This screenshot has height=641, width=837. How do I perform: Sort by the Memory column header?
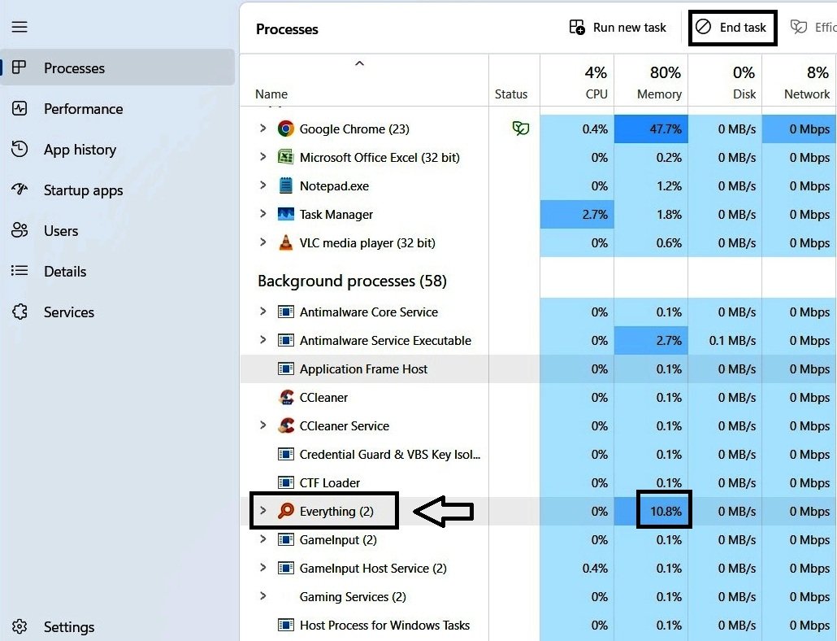651,80
